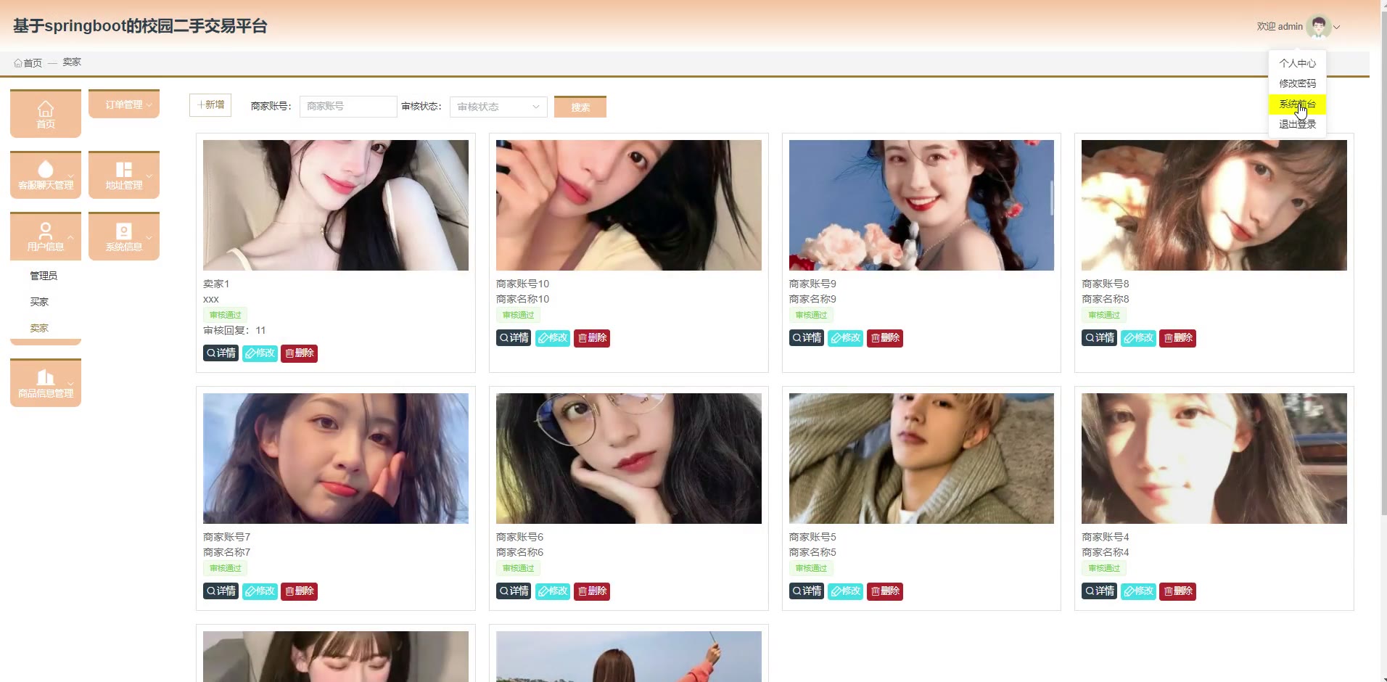Delete seller 卖家1
1387x682 pixels.
point(299,353)
